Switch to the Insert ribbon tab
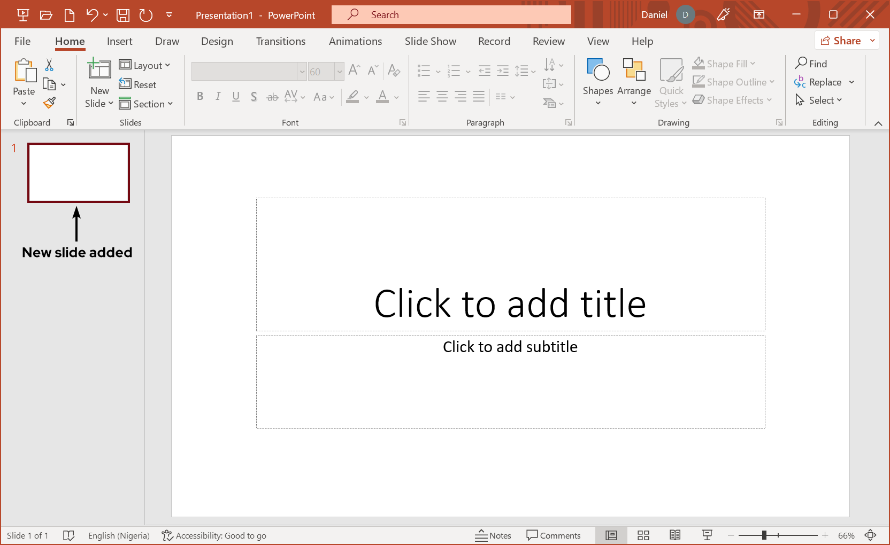890x545 pixels. point(119,41)
